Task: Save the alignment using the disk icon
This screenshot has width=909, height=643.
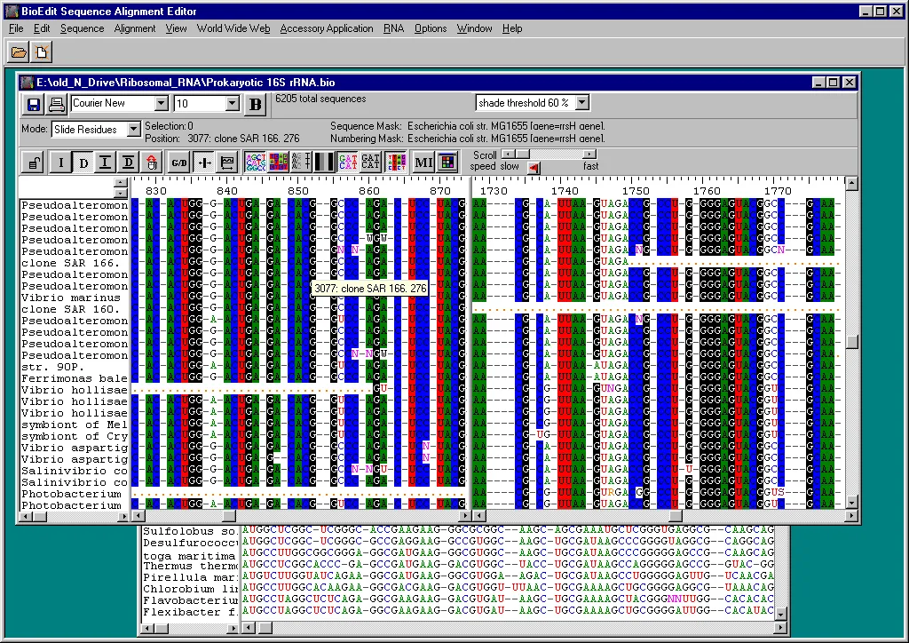Action: click(x=34, y=105)
